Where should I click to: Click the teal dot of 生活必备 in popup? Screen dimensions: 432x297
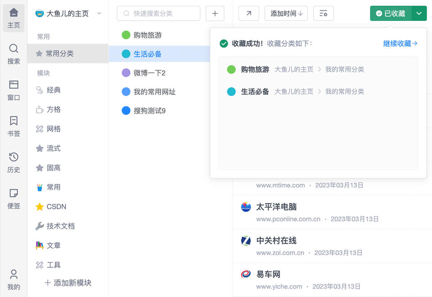pos(231,92)
